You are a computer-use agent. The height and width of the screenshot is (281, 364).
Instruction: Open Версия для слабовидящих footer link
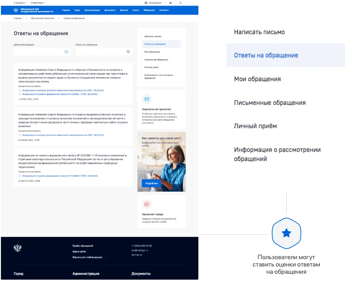pos(87,257)
